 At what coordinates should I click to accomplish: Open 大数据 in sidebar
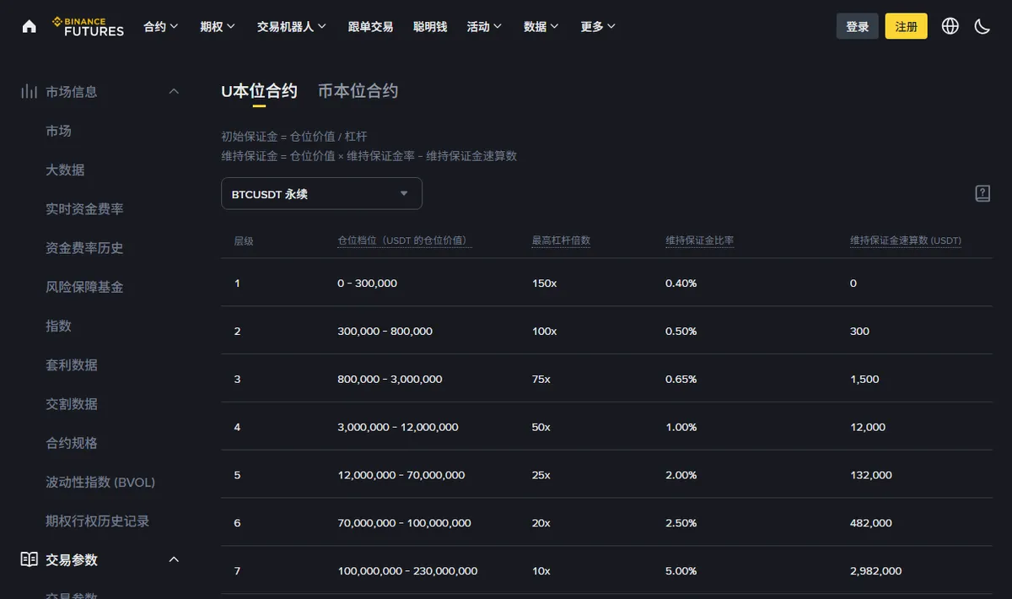tap(65, 170)
